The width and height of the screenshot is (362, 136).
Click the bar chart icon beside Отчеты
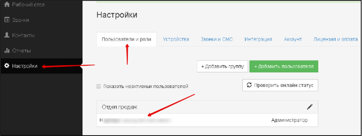[x=7, y=50]
